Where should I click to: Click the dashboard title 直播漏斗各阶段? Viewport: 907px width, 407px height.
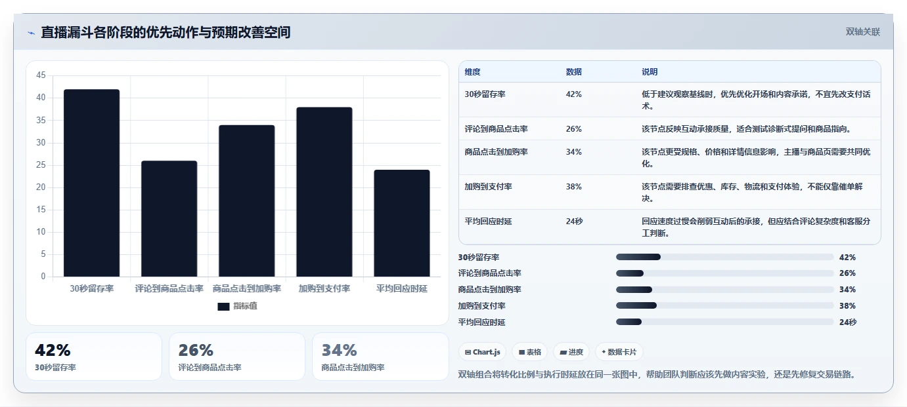coord(166,32)
